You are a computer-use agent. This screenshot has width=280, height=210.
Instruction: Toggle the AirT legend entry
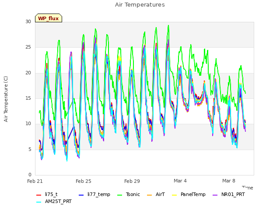[156, 194]
